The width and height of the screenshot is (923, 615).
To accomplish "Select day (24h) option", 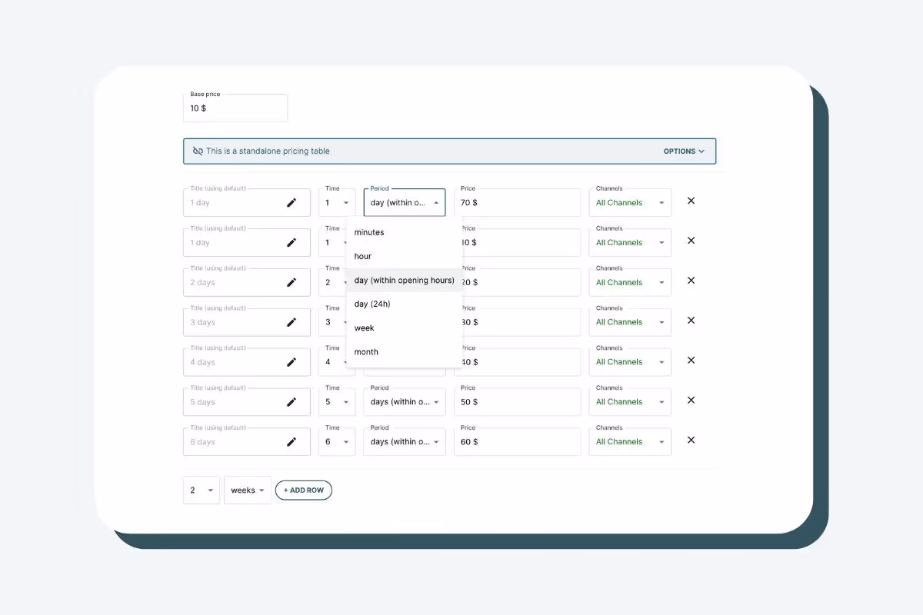I will (405, 304).
